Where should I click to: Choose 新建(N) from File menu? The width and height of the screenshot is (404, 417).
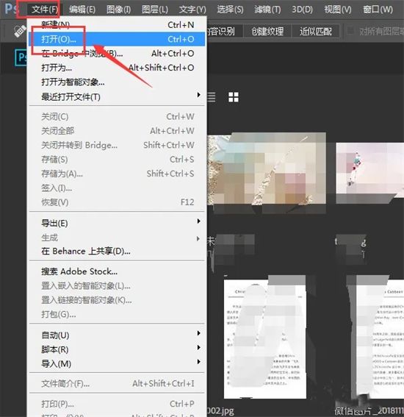[x=117, y=25]
